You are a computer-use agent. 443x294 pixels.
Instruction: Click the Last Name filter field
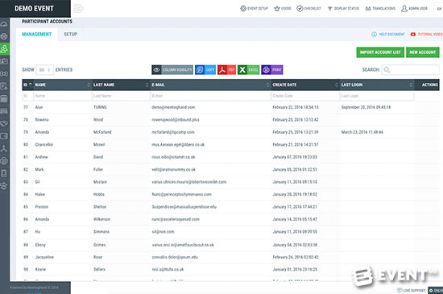pyautogui.click(x=121, y=96)
